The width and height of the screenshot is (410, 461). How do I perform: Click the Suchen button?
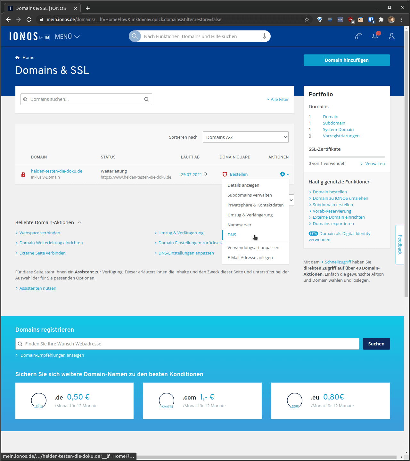click(x=376, y=344)
